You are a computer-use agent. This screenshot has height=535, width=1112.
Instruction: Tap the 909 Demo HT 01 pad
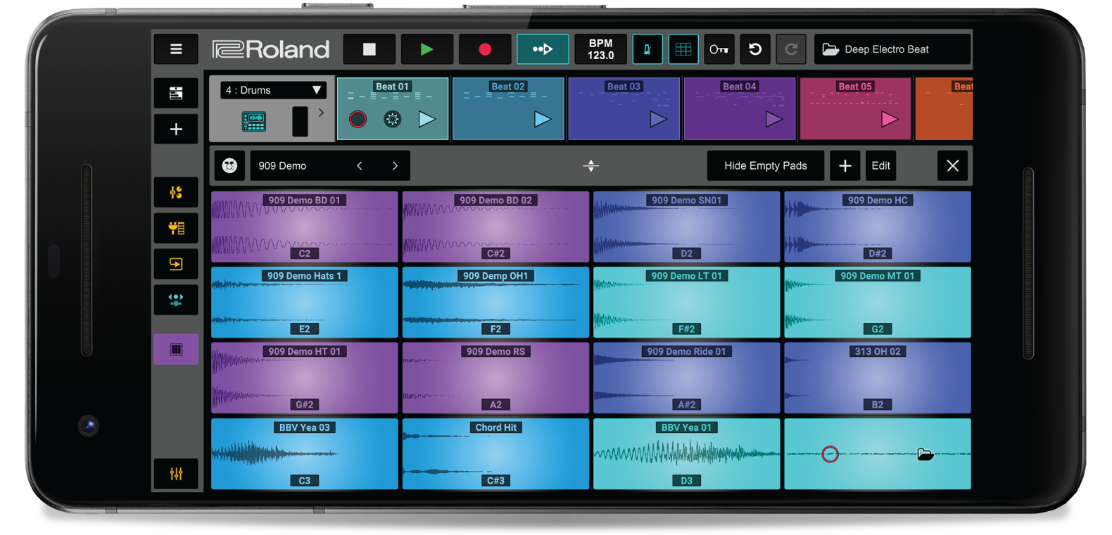(304, 378)
